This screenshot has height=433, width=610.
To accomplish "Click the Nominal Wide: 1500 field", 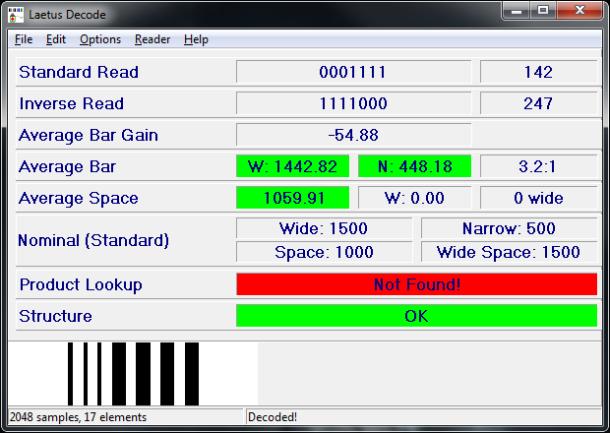I will pos(325,229).
